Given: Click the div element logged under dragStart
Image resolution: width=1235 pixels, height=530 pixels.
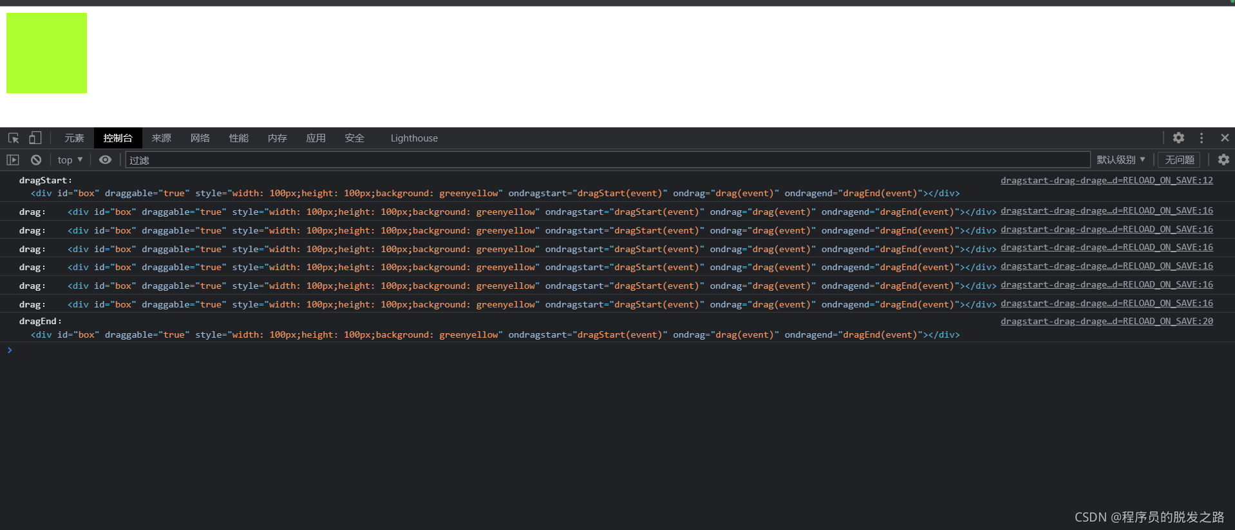Looking at the screenshot, I should pyautogui.click(x=495, y=193).
